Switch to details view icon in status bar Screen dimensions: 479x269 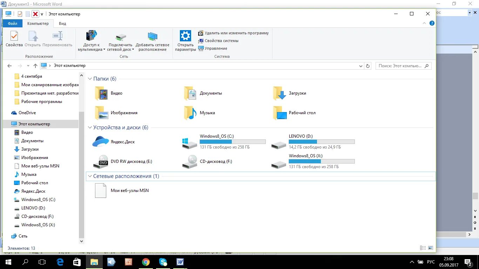[423, 248]
